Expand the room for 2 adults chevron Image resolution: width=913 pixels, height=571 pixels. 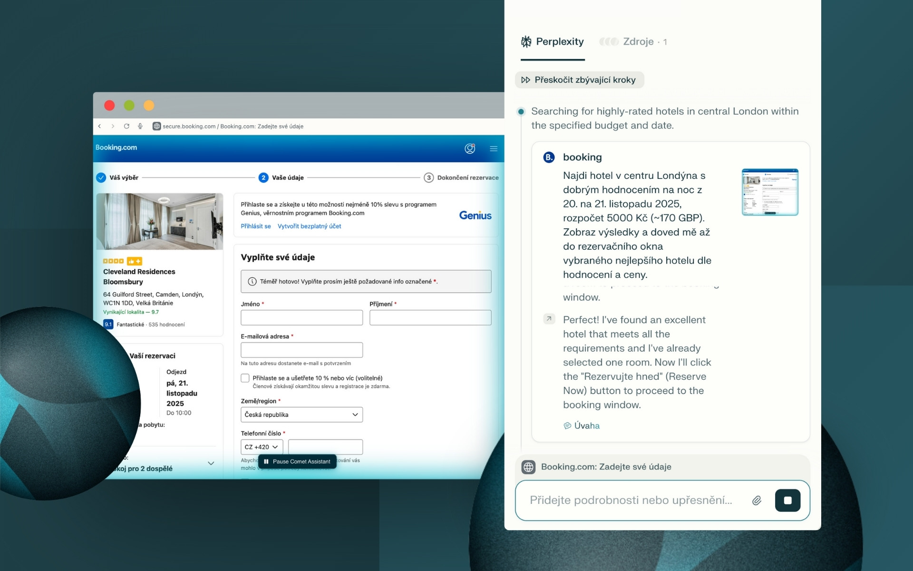211,463
